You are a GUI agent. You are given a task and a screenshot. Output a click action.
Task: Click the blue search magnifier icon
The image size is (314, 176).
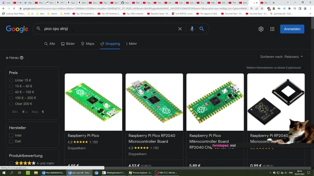click(202, 29)
